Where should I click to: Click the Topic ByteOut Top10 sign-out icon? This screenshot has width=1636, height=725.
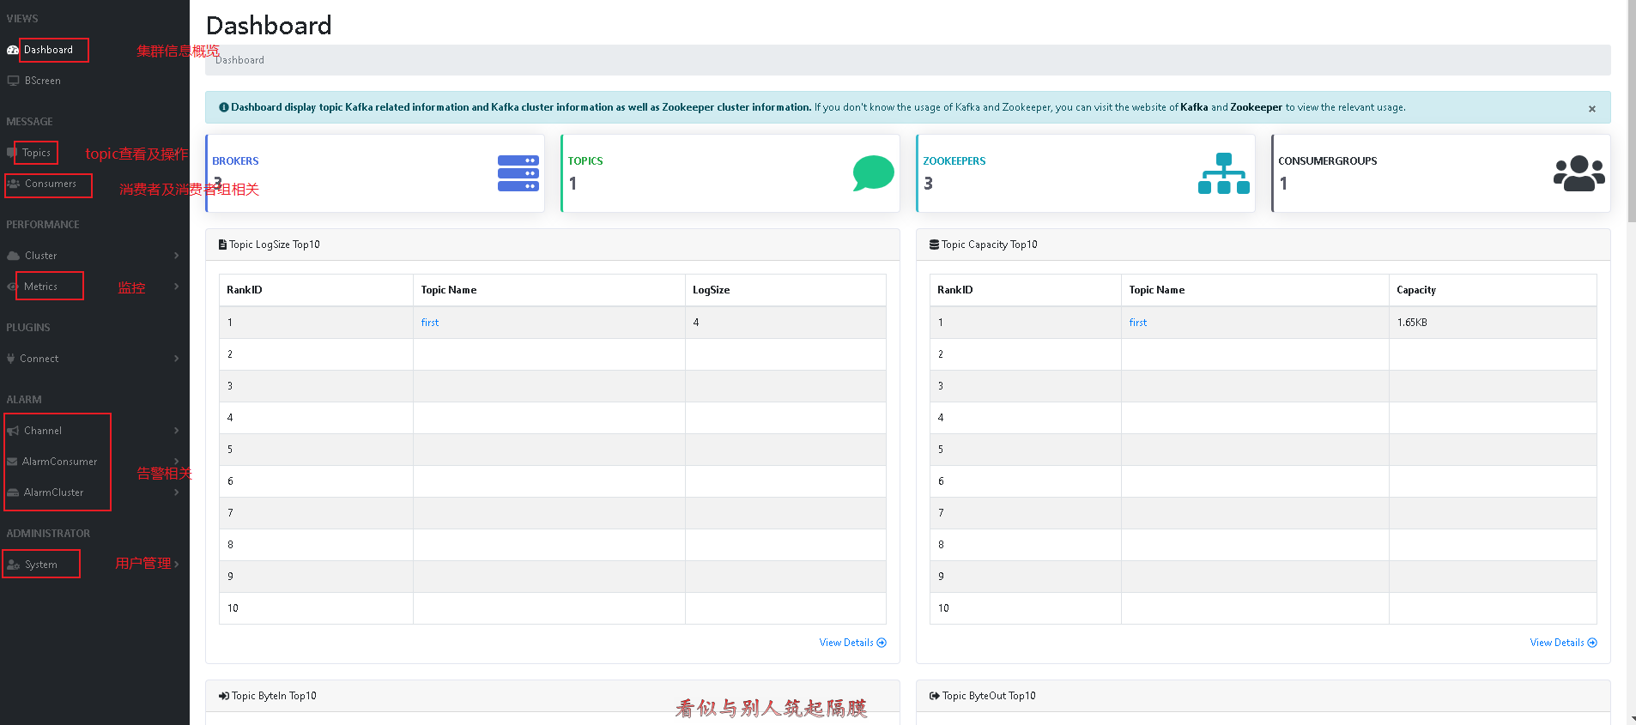pyautogui.click(x=935, y=696)
